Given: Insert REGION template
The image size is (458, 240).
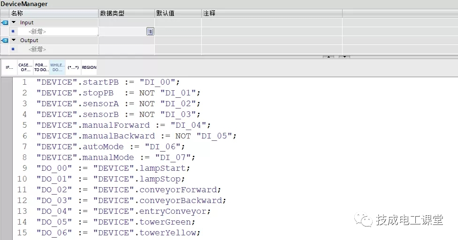Looking at the screenshot, I should coord(89,67).
